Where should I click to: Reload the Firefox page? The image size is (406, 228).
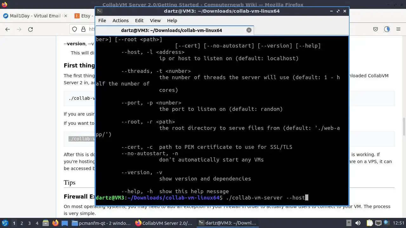click(30, 29)
